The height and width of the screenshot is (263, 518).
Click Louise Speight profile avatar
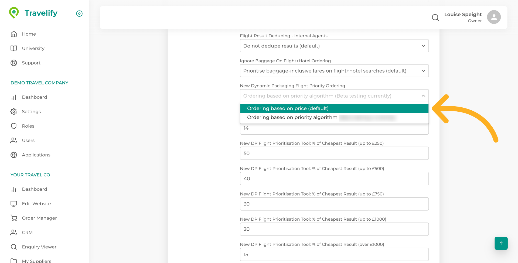click(493, 17)
